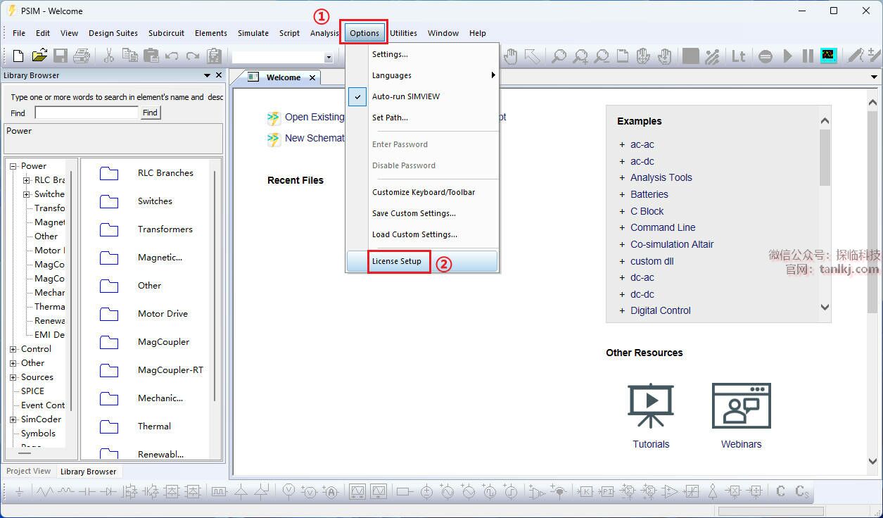The image size is (883, 518).
Task: Place a current probe (A) element
Action: (330, 492)
